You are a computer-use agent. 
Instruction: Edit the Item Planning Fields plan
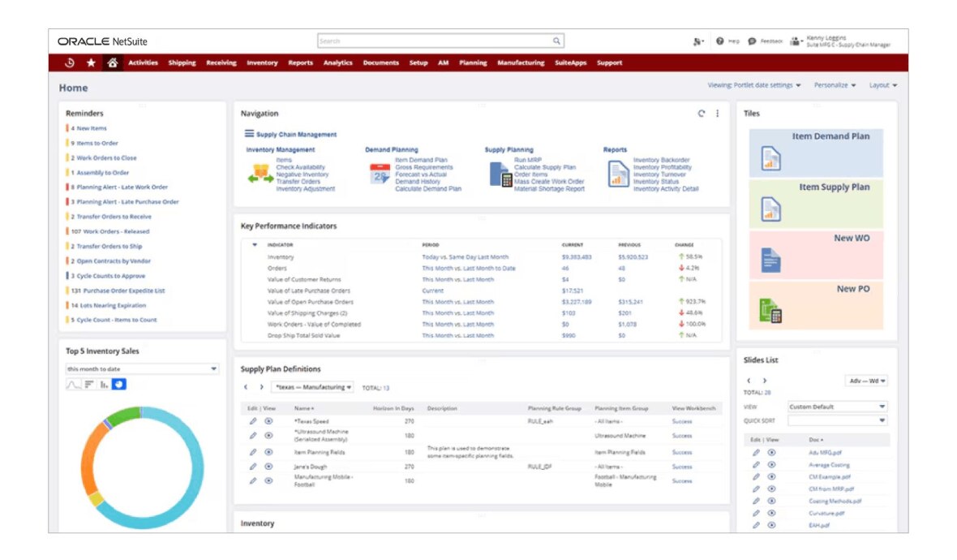click(x=253, y=453)
